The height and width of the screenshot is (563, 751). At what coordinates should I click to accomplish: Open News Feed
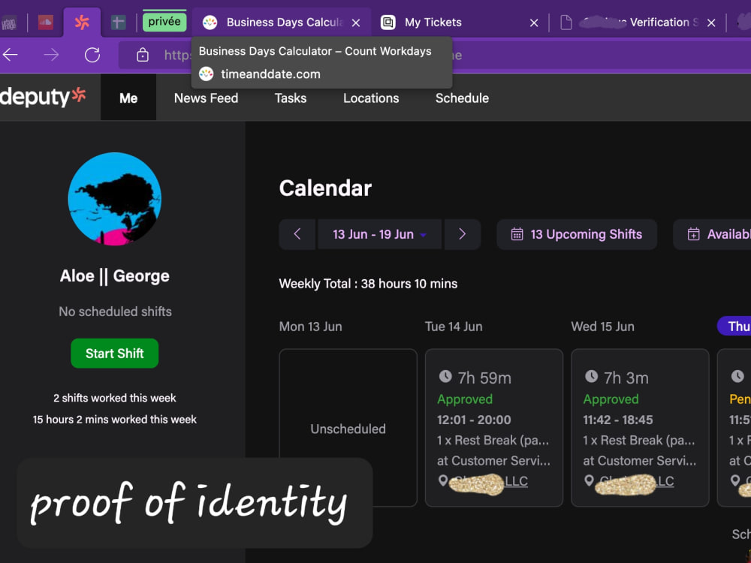pos(206,98)
